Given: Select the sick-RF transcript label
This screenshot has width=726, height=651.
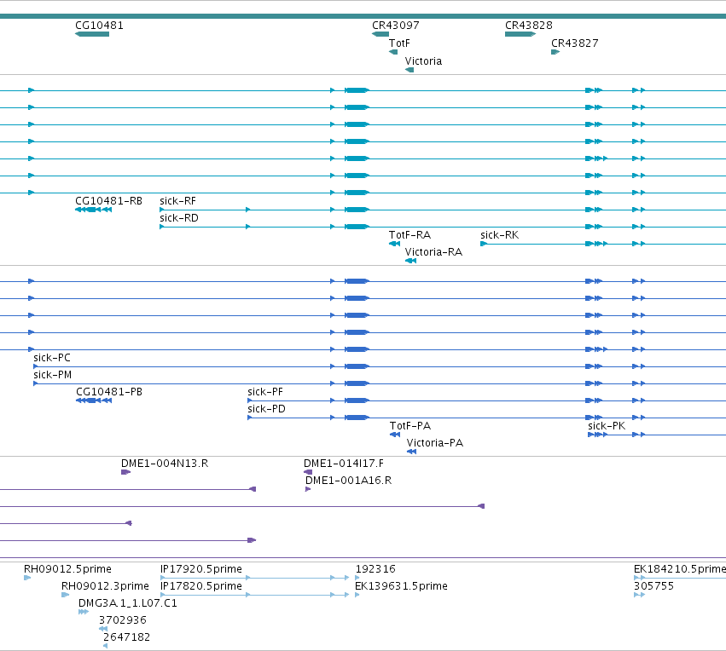Looking at the screenshot, I should 177,201.
